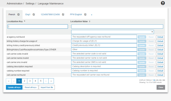
Task: Open the PFW English tab
Action: click(x=76, y=14)
